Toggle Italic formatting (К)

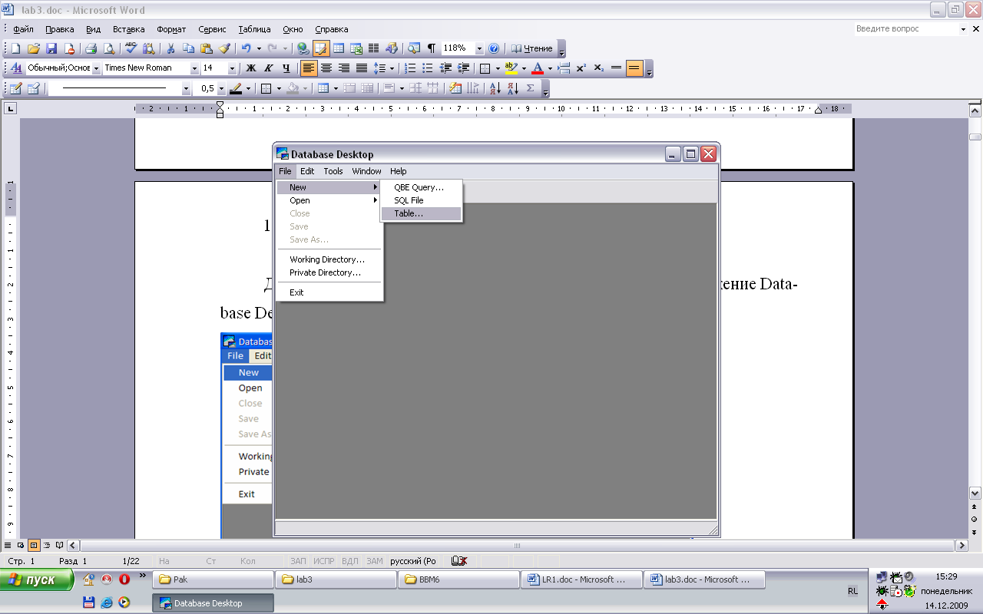(269, 68)
